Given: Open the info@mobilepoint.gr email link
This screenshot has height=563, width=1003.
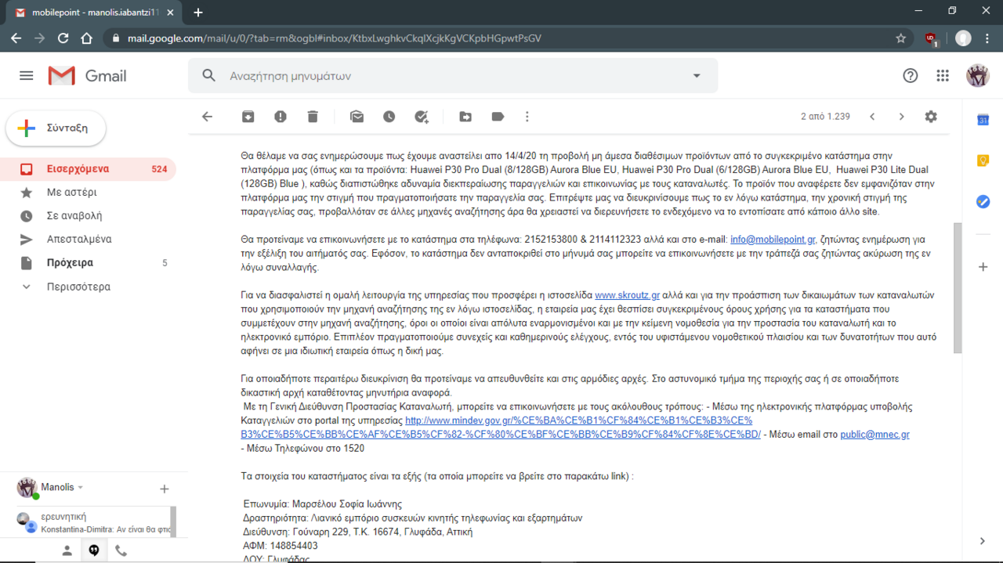Looking at the screenshot, I should point(773,240).
